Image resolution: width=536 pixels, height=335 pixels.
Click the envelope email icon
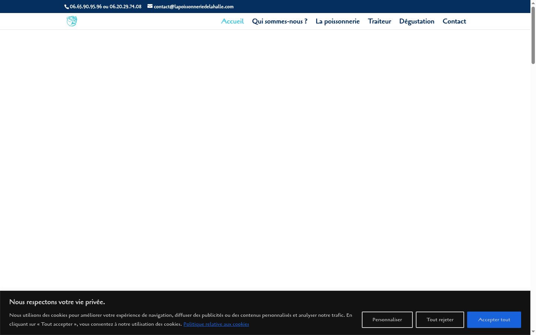(x=150, y=6)
